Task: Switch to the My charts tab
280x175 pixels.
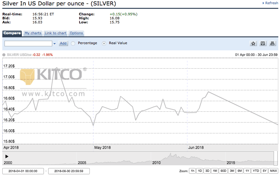Action: 33,33
